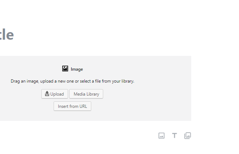The image size is (239, 154).
Task: Focus the post title field
Action: (7, 35)
